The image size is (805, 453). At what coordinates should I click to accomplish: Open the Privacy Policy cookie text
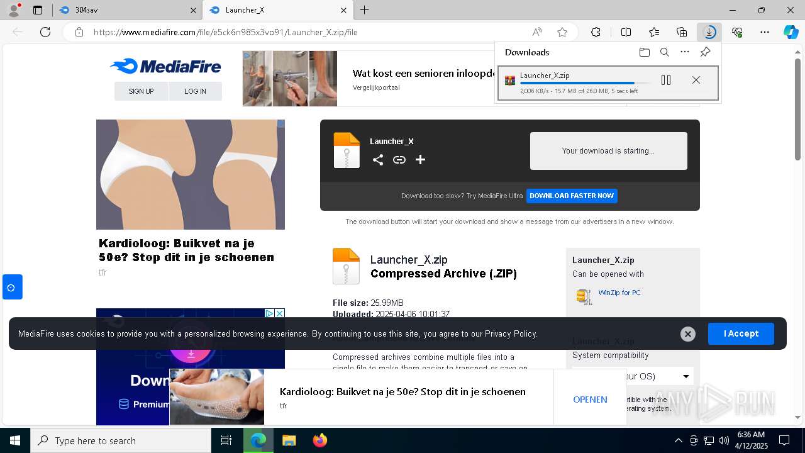[510, 334]
